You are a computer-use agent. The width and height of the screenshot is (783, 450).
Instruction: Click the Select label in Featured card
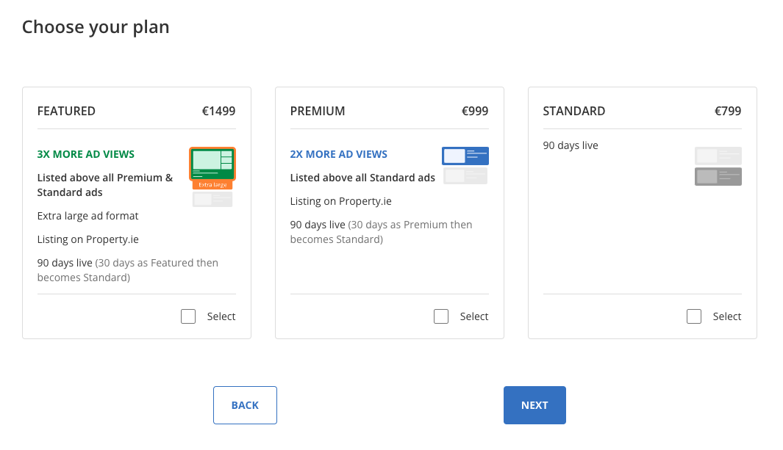pyautogui.click(x=221, y=316)
